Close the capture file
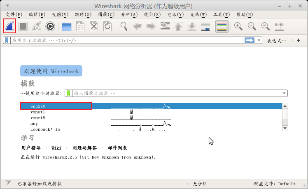The image size is (308, 189). click(94, 26)
